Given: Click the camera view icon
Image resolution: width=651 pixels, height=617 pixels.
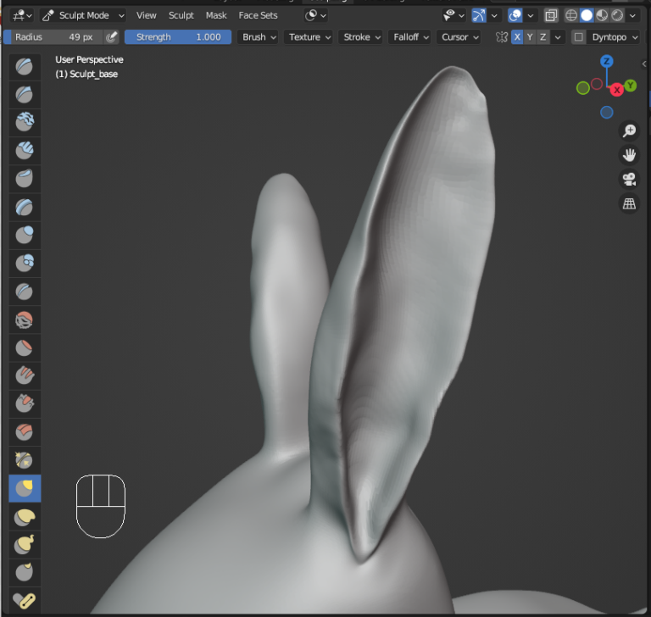Looking at the screenshot, I should 629,180.
